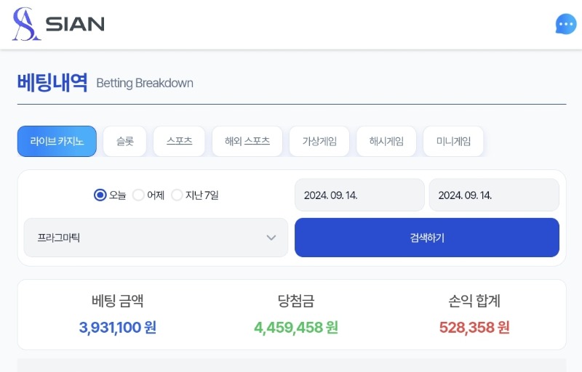
Task: Click the 손익 합계 value 528,358 원
Action: pos(474,328)
